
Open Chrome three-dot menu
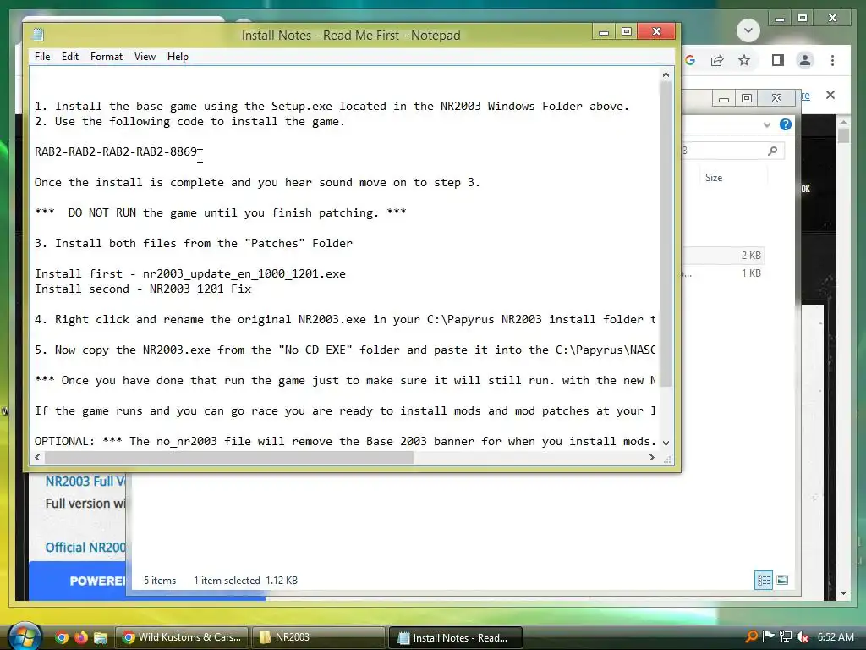click(832, 60)
